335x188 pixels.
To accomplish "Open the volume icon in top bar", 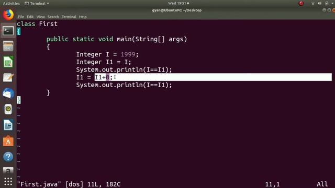I will [320, 4].
